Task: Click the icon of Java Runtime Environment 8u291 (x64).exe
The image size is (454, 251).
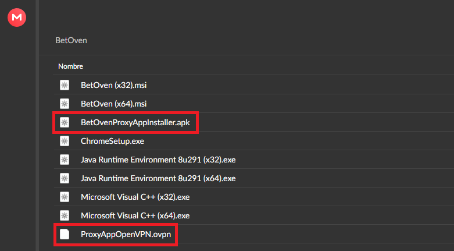Action: pyautogui.click(x=65, y=178)
